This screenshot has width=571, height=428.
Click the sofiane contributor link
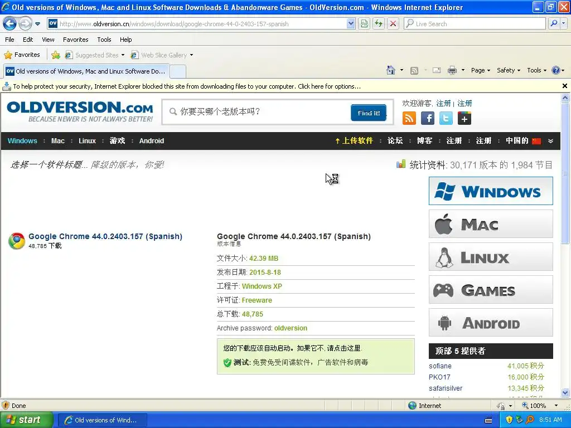[440, 366]
